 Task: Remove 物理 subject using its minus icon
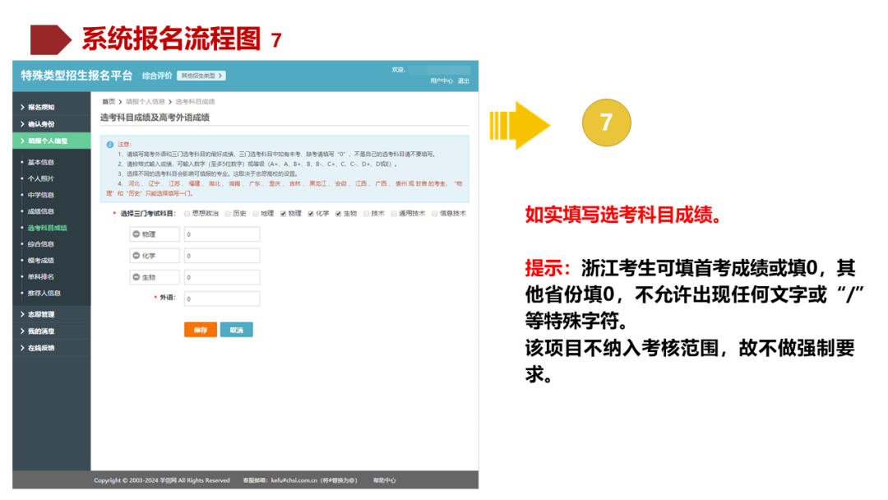136,236
